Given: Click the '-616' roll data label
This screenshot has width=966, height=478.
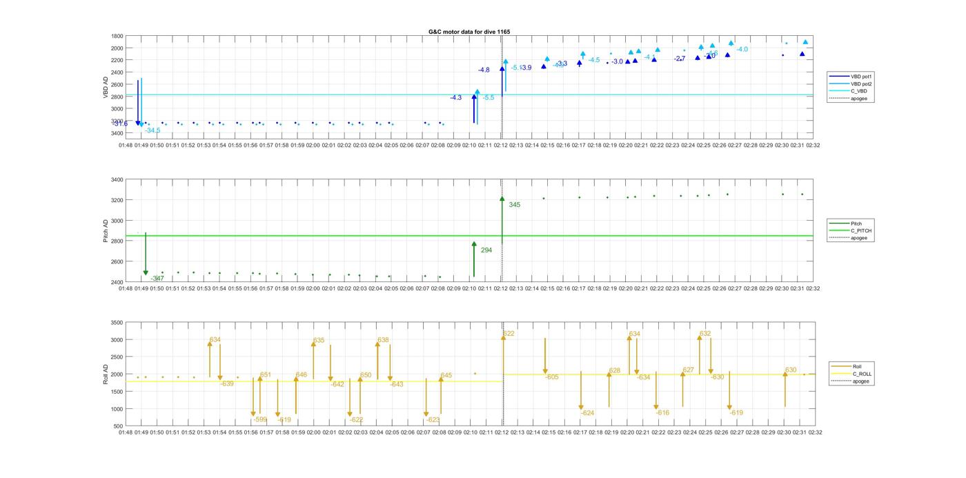Looking at the screenshot, I should tap(662, 413).
